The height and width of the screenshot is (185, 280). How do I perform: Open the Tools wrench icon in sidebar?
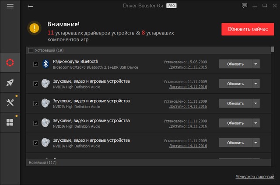(10, 102)
